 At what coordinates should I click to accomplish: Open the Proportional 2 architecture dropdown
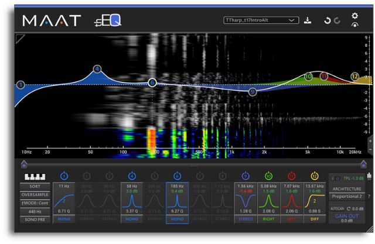pos(347,197)
